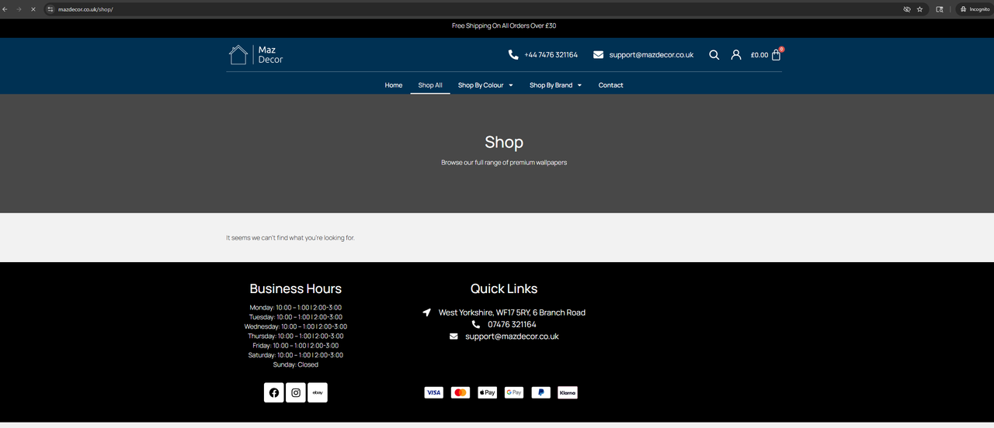Viewport: 994px width, 428px height.
Task: Click the £0.00 cart total
Action: [x=759, y=55]
